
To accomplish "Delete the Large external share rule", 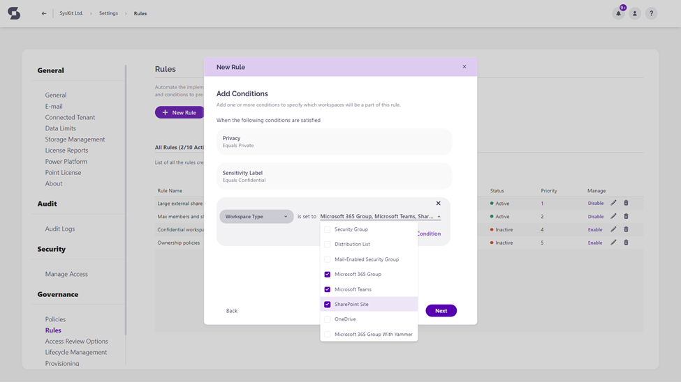I will pyautogui.click(x=626, y=203).
